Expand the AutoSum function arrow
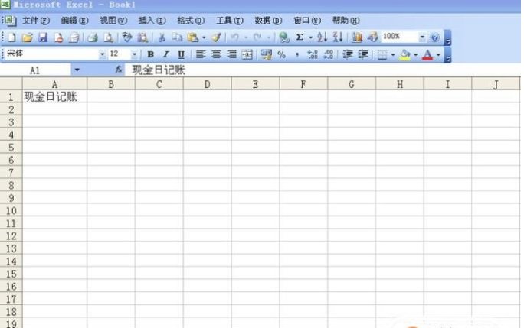 310,37
